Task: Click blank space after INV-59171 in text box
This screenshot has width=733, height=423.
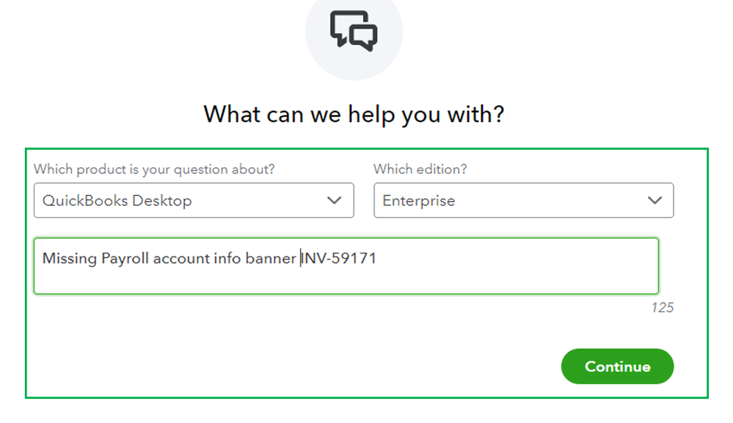Action: (x=514, y=258)
